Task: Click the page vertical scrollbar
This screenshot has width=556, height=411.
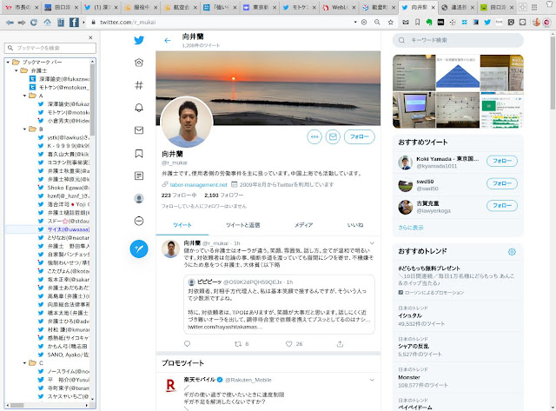Action: (553, 73)
